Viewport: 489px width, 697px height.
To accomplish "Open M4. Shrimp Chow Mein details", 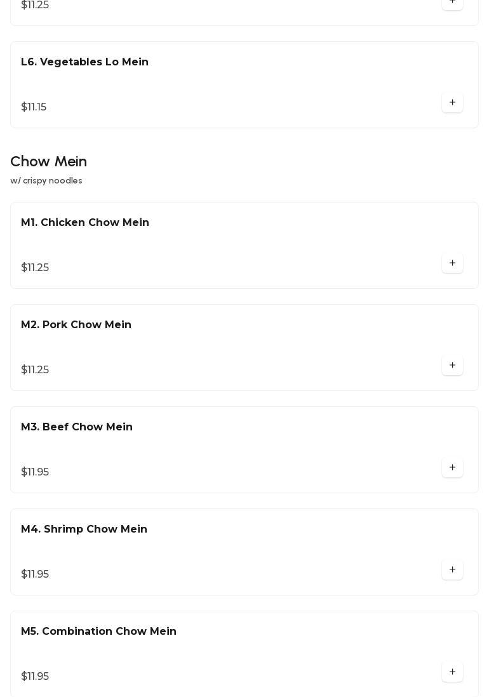I will coord(84,529).
